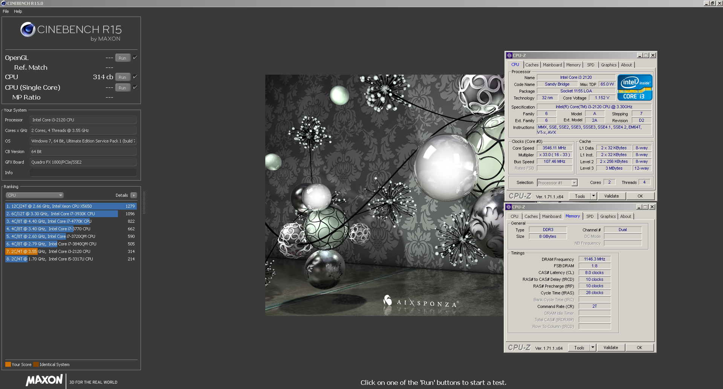Open the Processor #1 selection dropdown
723x389 pixels.
(557, 183)
